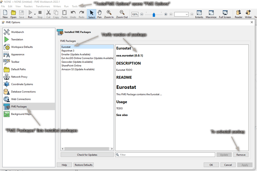
Task: Click the Zoom In magnifier tool
Action: pyautogui.click(x=109, y=14)
